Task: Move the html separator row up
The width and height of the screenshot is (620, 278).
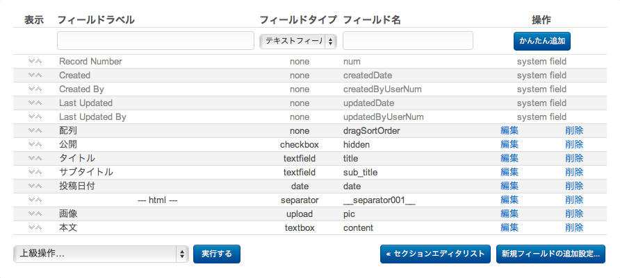Action: [39, 200]
